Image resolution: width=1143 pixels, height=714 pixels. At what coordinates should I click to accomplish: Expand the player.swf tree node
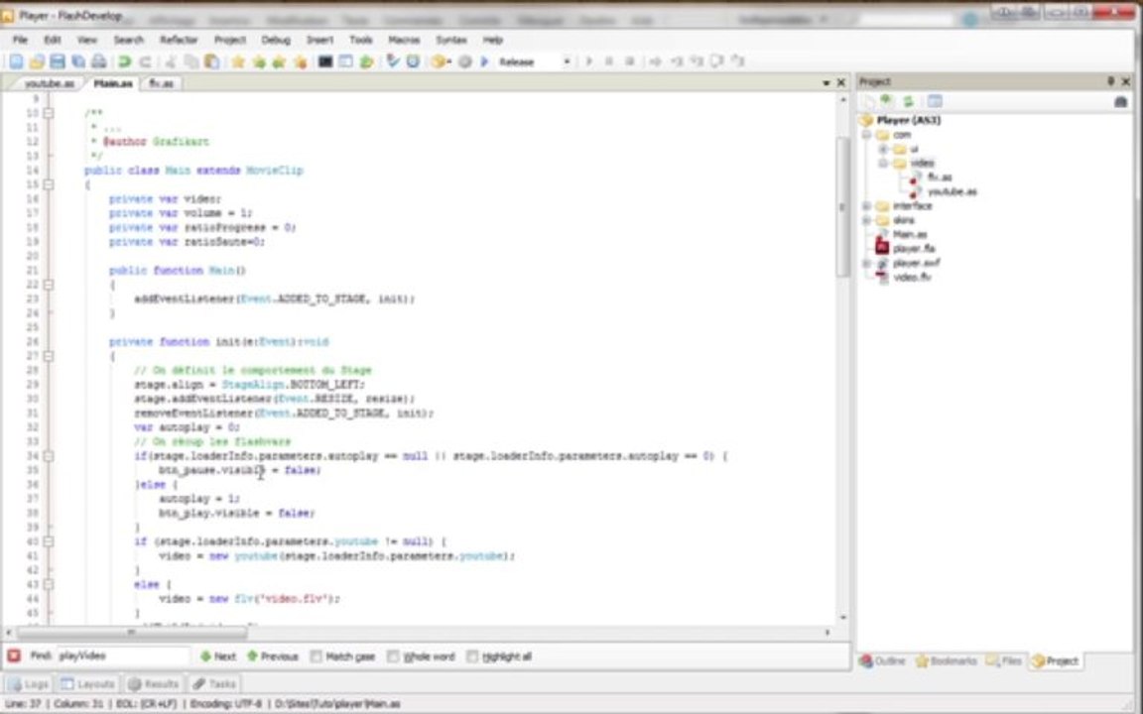click(867, 263)
